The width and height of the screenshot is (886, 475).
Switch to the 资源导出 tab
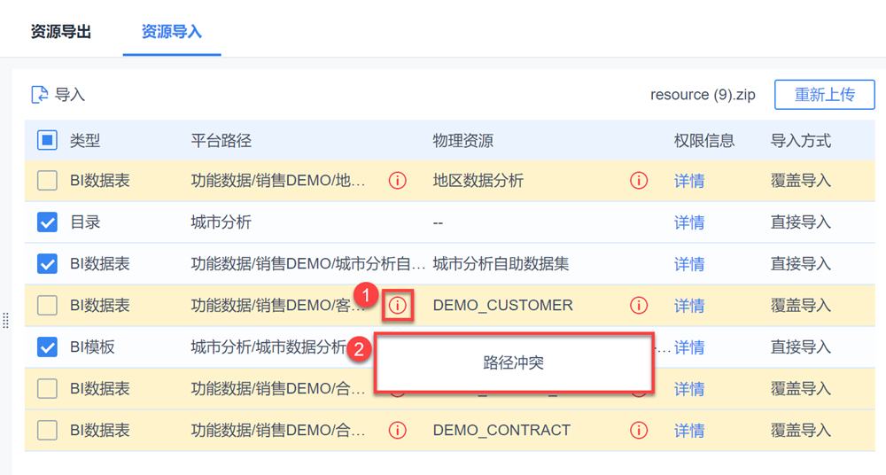[x=61, y=32]
